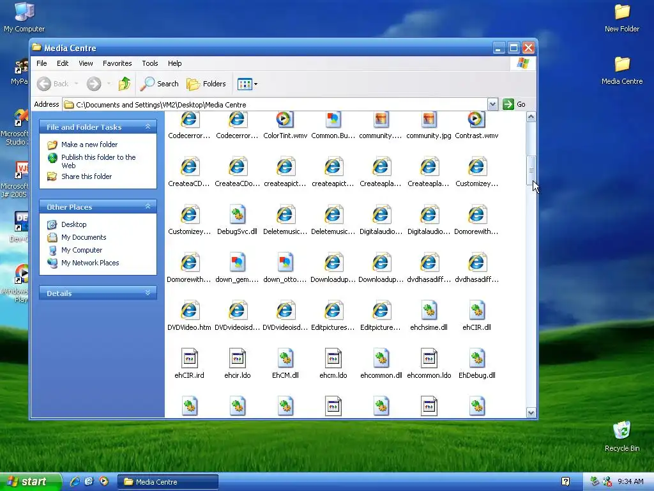Select the ehcommon.ldo file icon
Viewport: 654px width, 491px height.
pos(429,358)
